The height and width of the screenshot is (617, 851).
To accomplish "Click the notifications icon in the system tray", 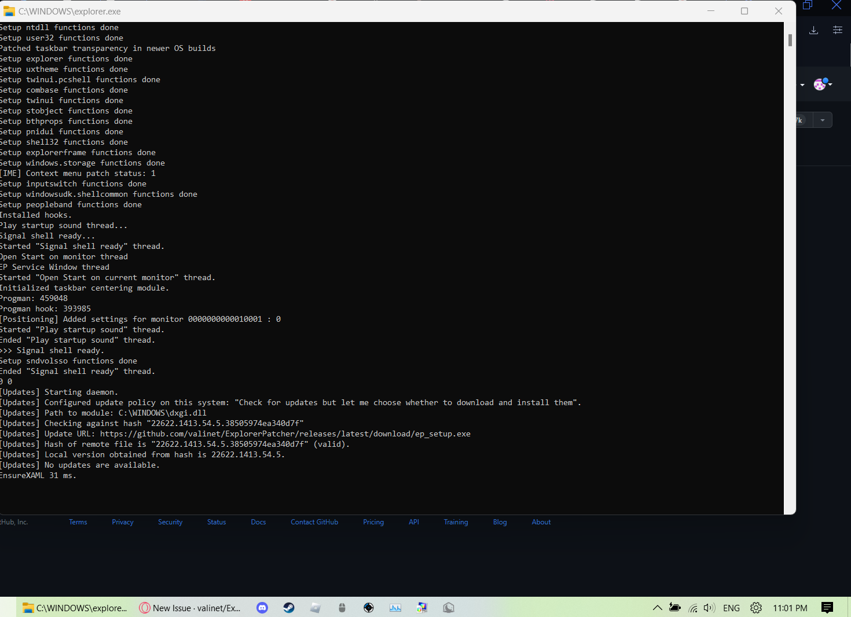I will coord(827,608).
